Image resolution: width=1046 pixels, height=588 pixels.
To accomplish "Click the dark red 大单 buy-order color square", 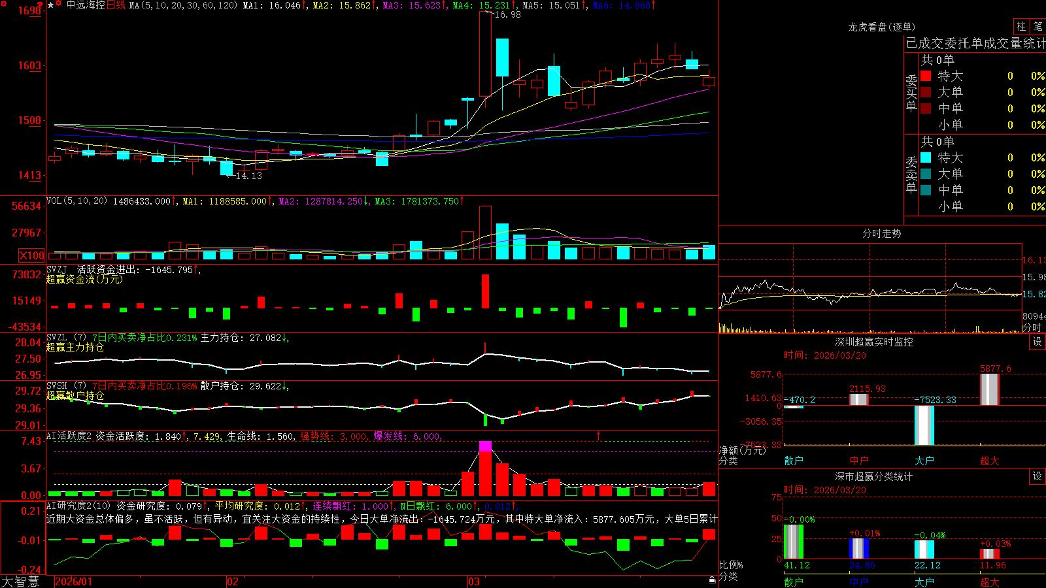I will (x=926, y=92).
